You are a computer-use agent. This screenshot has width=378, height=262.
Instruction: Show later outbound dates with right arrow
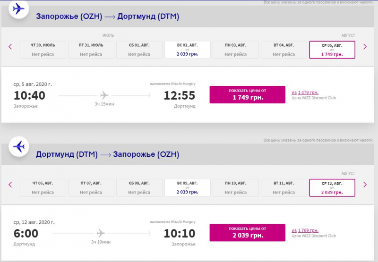pyautogui.click(x=365, y=47)
